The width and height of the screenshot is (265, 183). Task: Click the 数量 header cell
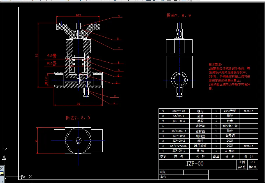pos(216,156)
